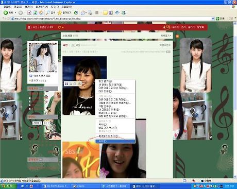The height and width of the screenshot is (189, 237).
Task: Click the Print toolbar icon
Action: point(90,13)
